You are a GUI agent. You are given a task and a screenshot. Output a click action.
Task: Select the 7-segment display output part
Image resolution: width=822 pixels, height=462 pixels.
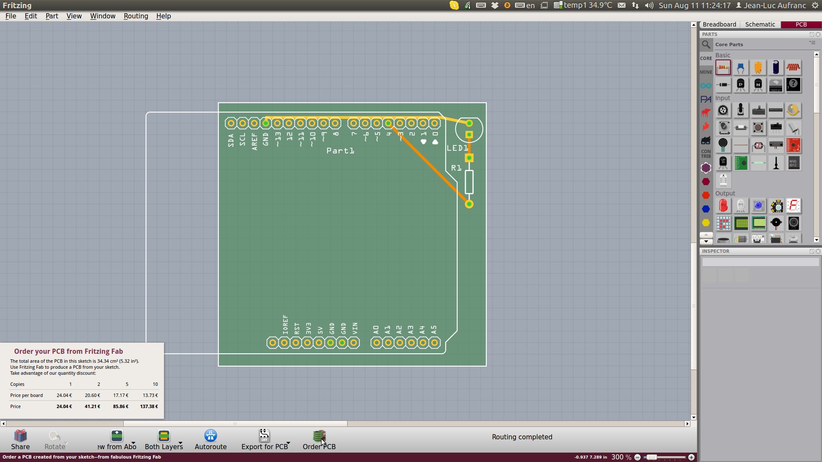(x=793, y=206)
